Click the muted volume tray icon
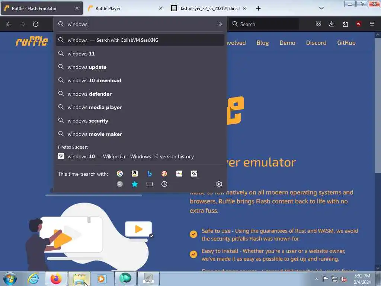This screenshot has height=286, width=381. pyautogui.click(x=343, y=279)
